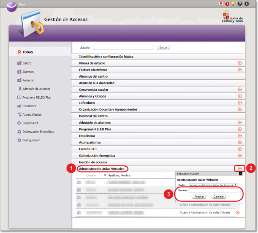Click the yellow lightbulb tips icon
Viewport: 258px width, 233px height.
pos(233,4)
